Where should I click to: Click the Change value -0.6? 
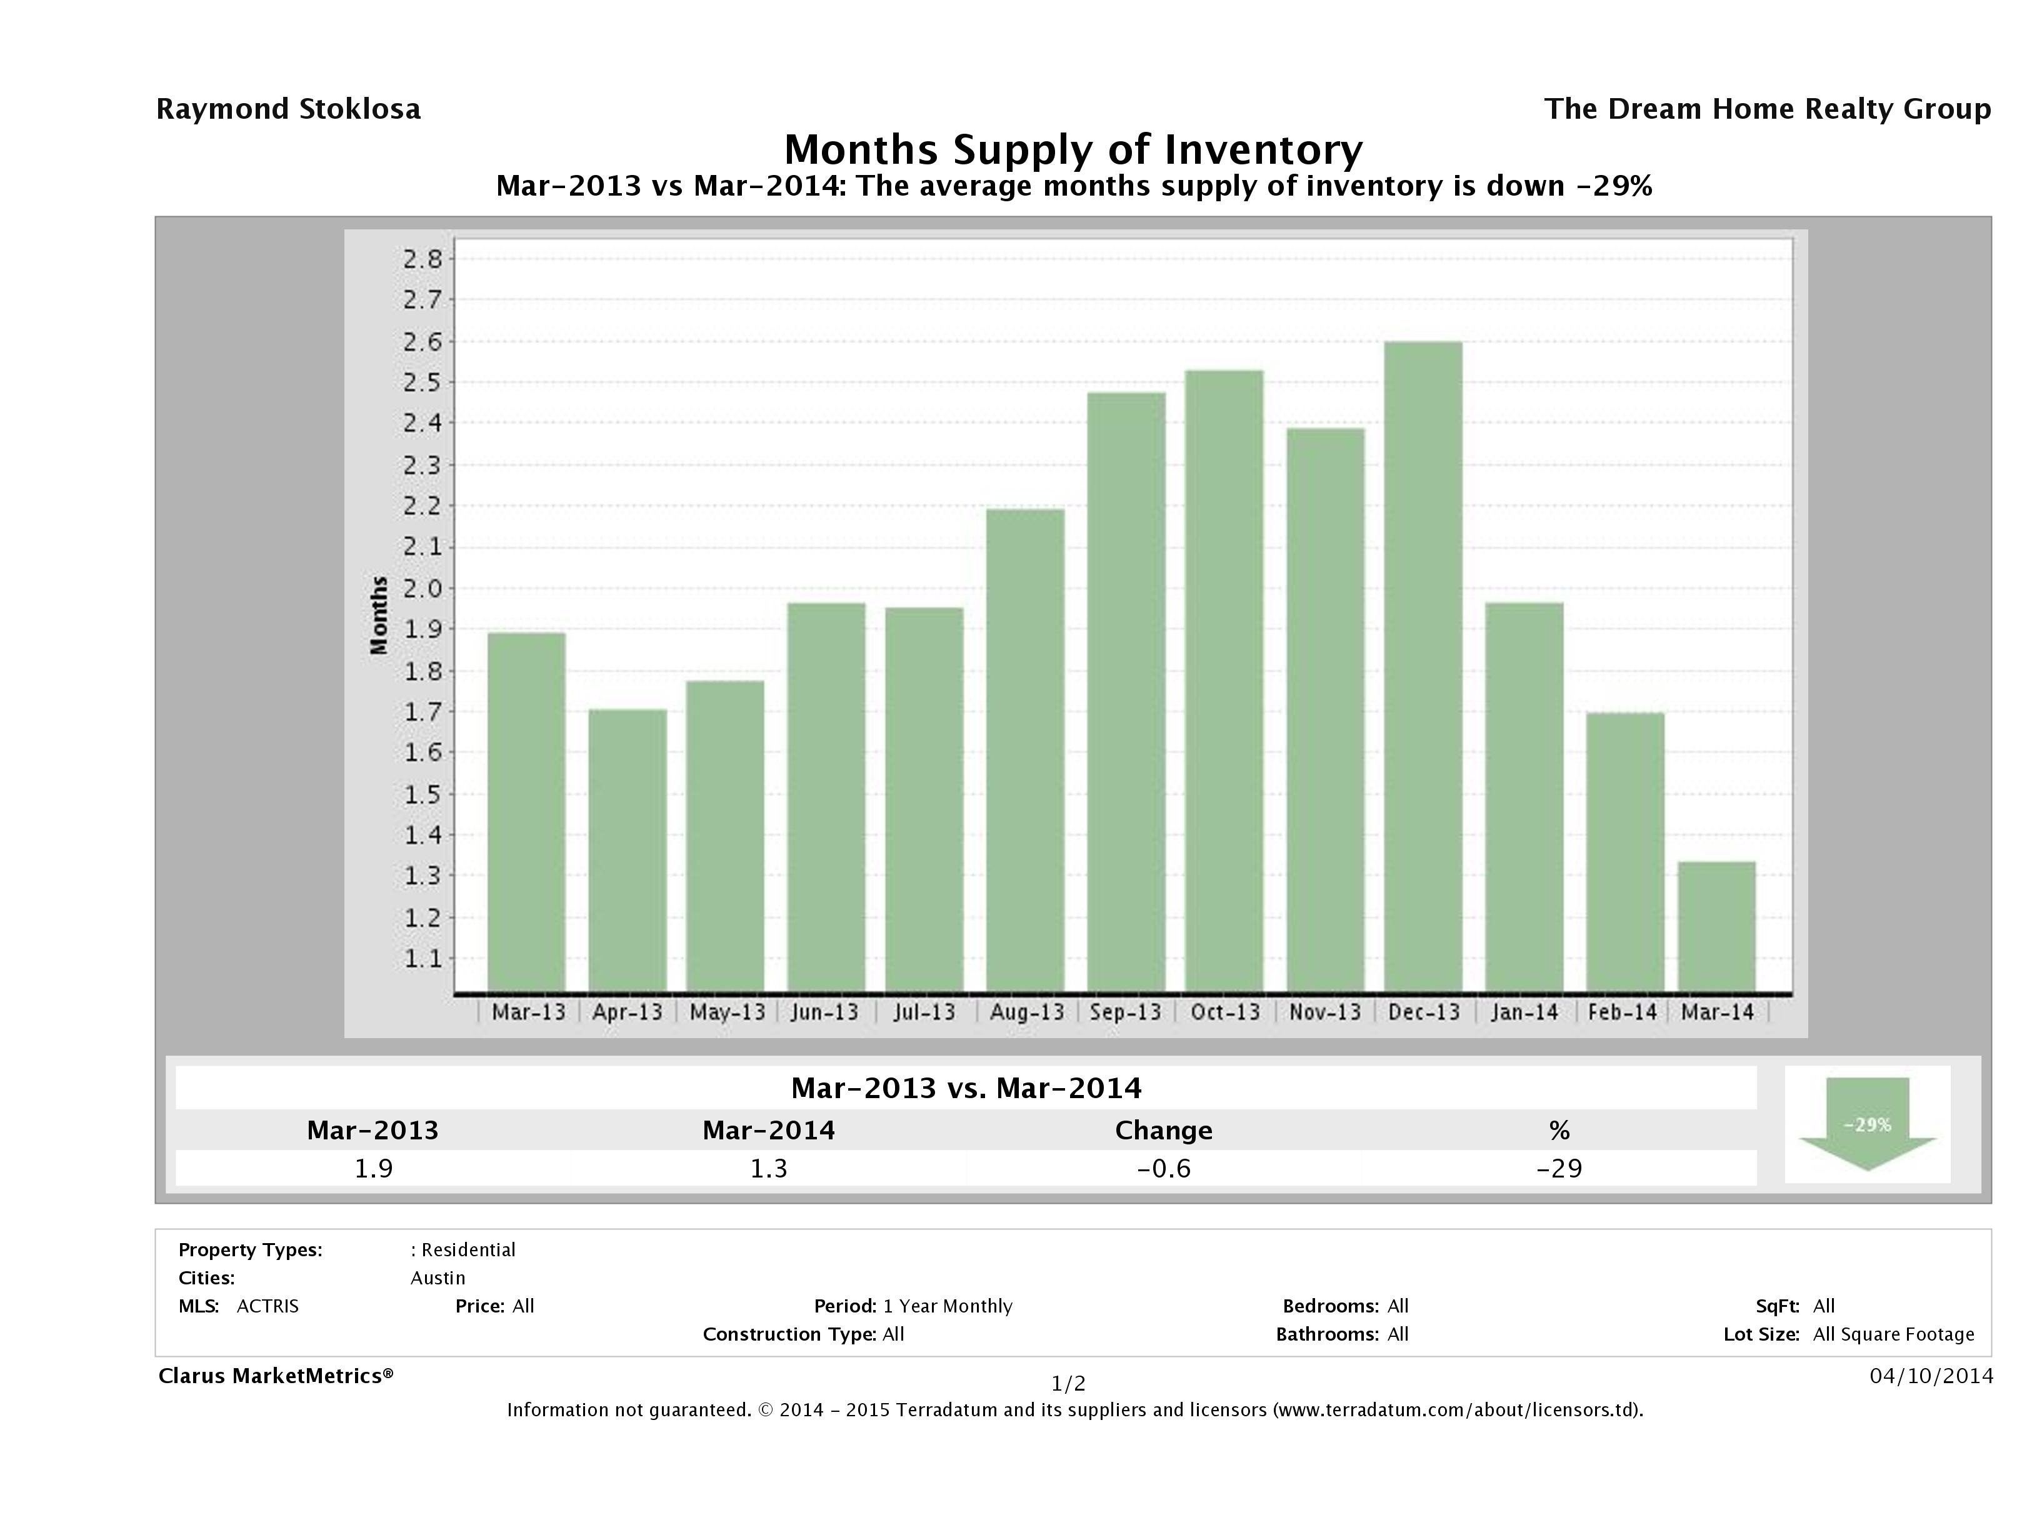point(1164,1168)
